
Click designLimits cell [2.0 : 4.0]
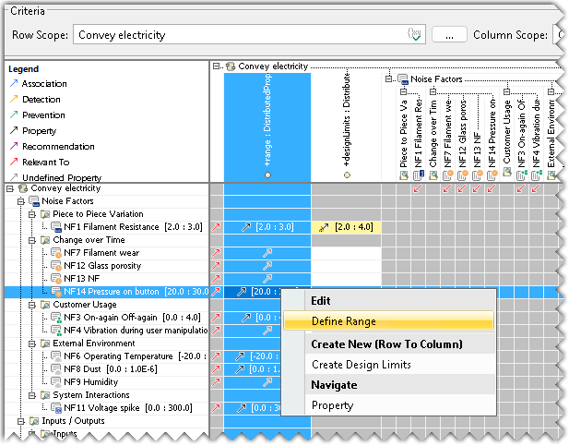pyautogui.click(x=346, y=227)
